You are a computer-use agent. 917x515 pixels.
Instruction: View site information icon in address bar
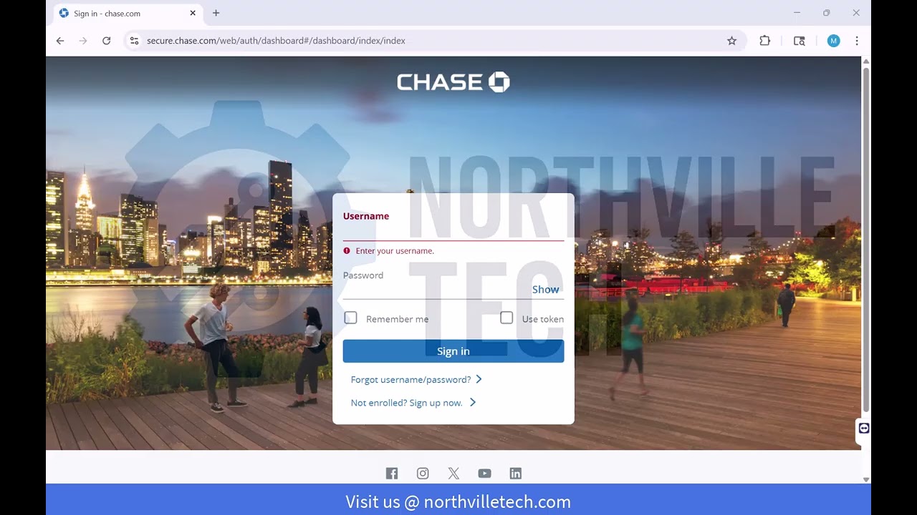coord(134,41)
